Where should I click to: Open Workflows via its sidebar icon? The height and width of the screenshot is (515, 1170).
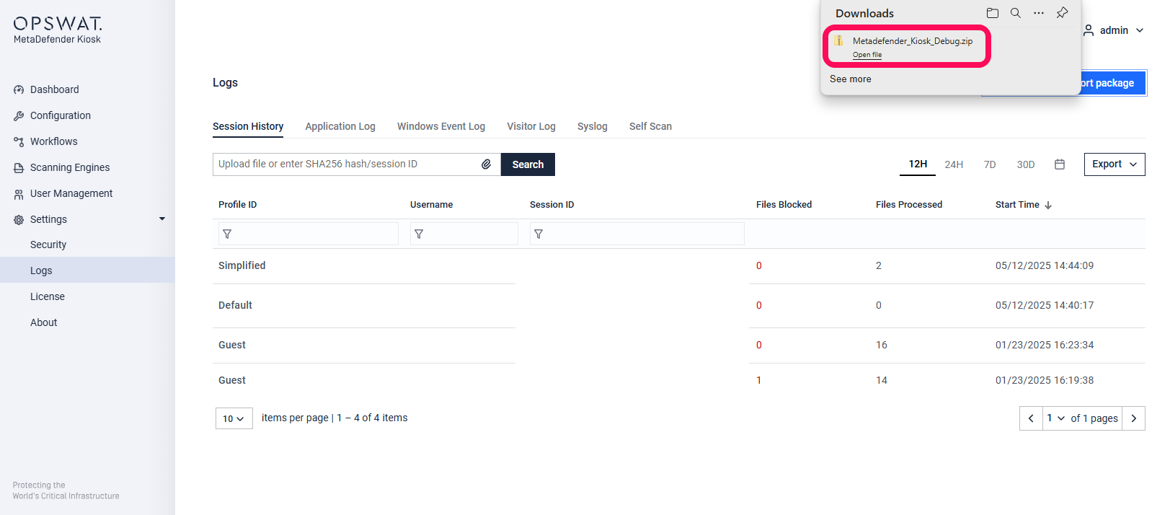click(x=19, y=141)
